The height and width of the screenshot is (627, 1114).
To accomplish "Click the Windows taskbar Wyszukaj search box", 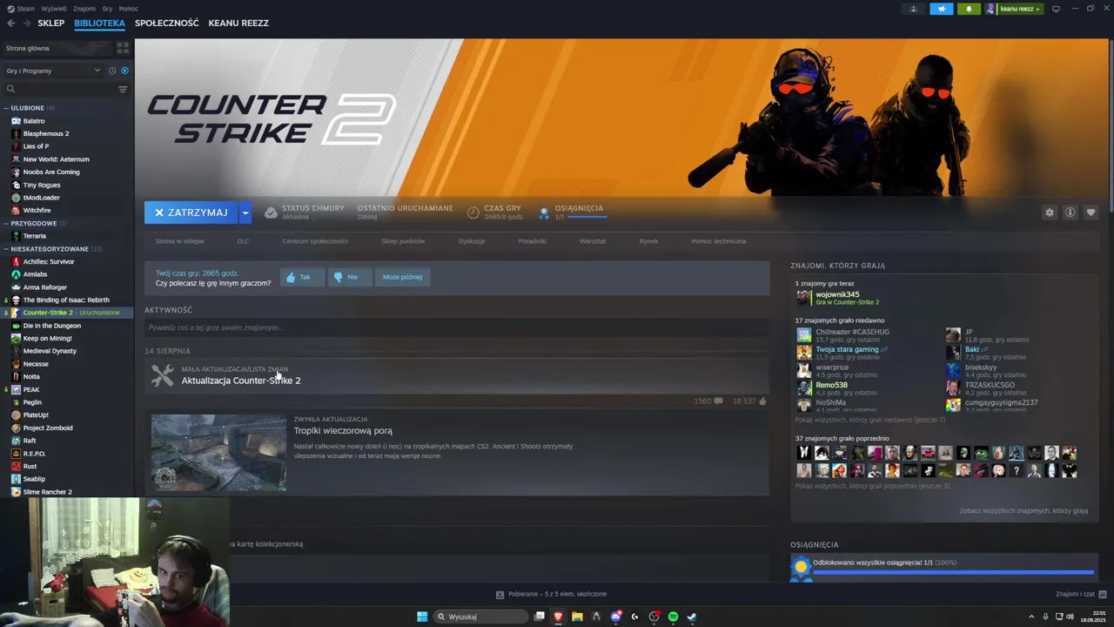I will 481,617.
